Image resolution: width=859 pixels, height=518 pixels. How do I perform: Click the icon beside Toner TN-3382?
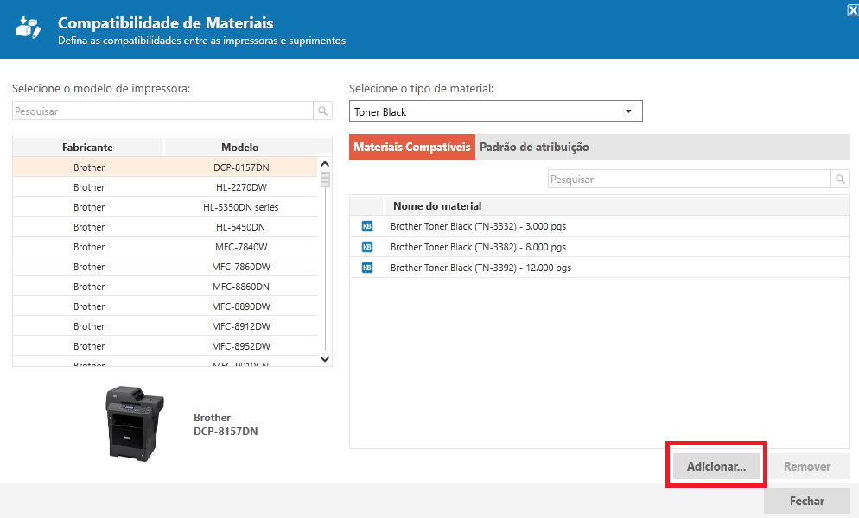click(366, 247)
